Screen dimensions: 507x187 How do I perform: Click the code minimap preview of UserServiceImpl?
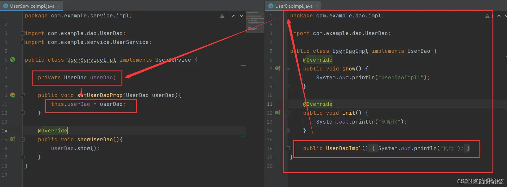pyautogui.click(x=255, y=22)
